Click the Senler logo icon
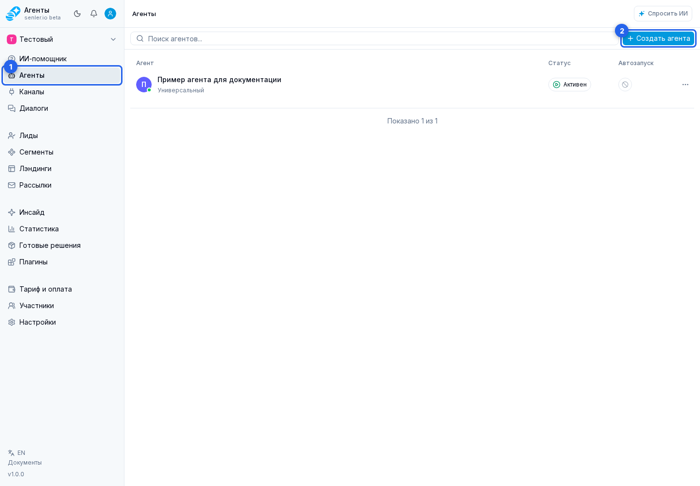The height and width of the screenshot is (486, 700). point(13,14)
